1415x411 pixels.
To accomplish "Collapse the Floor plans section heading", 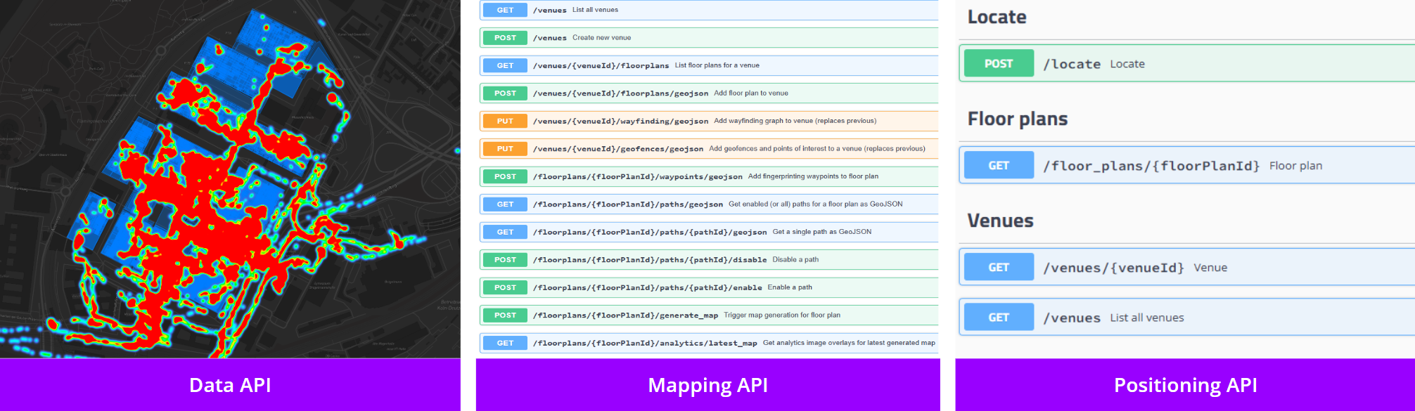I will tap(1017, 119).
